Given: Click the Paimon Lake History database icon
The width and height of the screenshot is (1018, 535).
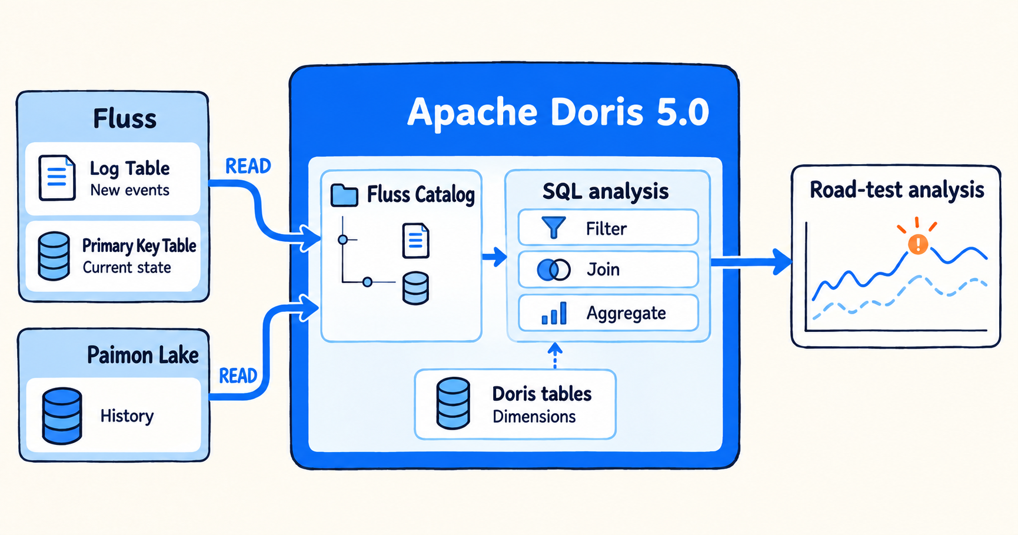Looking at the screenshot, I should tap(62, 416).
